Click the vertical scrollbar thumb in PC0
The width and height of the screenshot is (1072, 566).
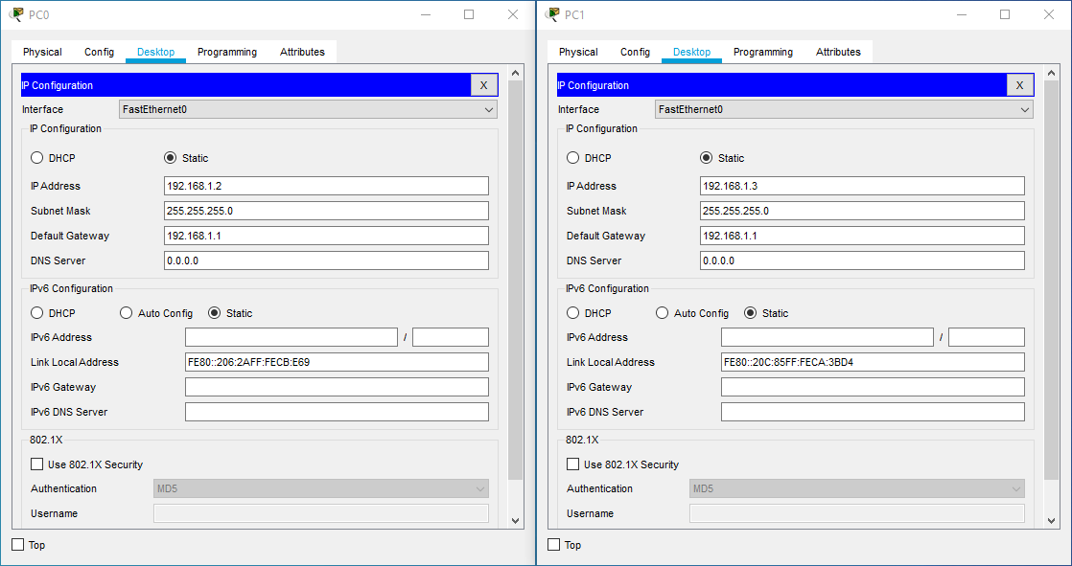516,280
